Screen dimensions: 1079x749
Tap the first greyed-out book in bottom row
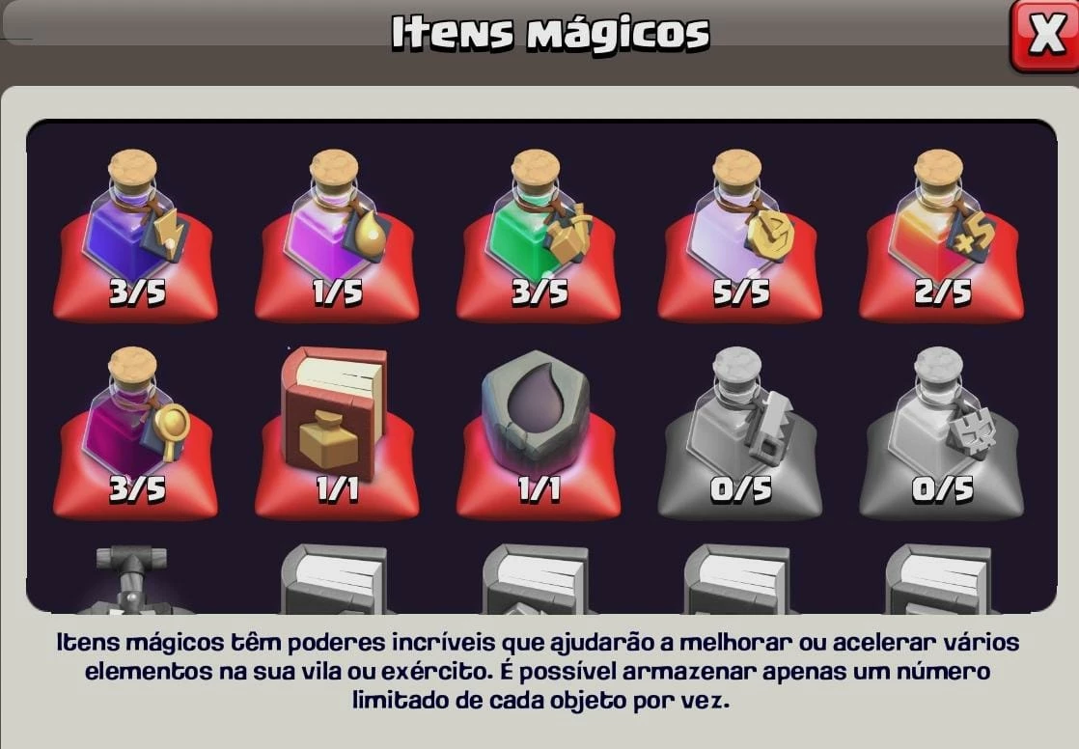click(335, 579)
